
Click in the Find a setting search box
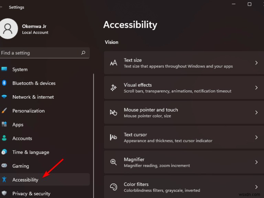click(x=44, y=53)
